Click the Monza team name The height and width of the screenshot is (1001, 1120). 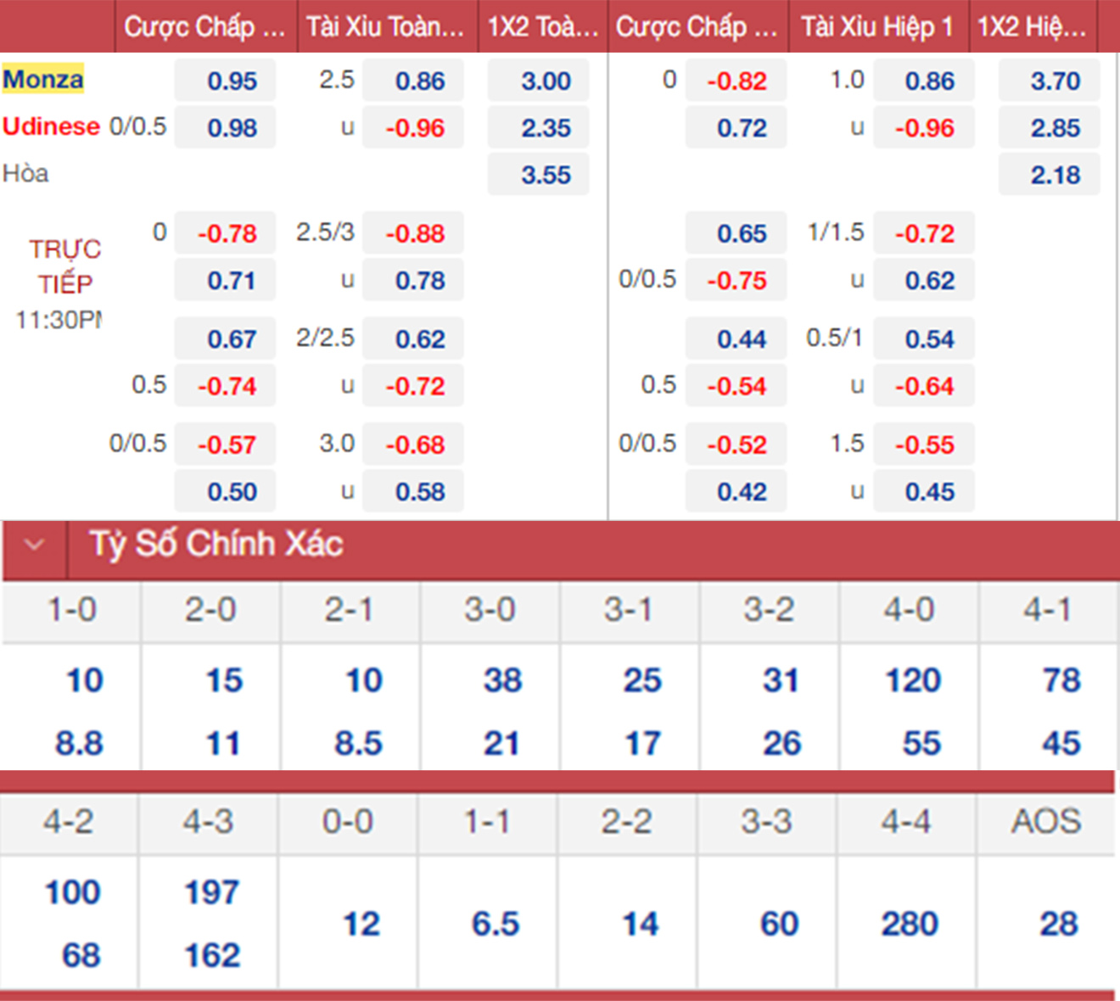pyautogui.click(x=43, y=80)
